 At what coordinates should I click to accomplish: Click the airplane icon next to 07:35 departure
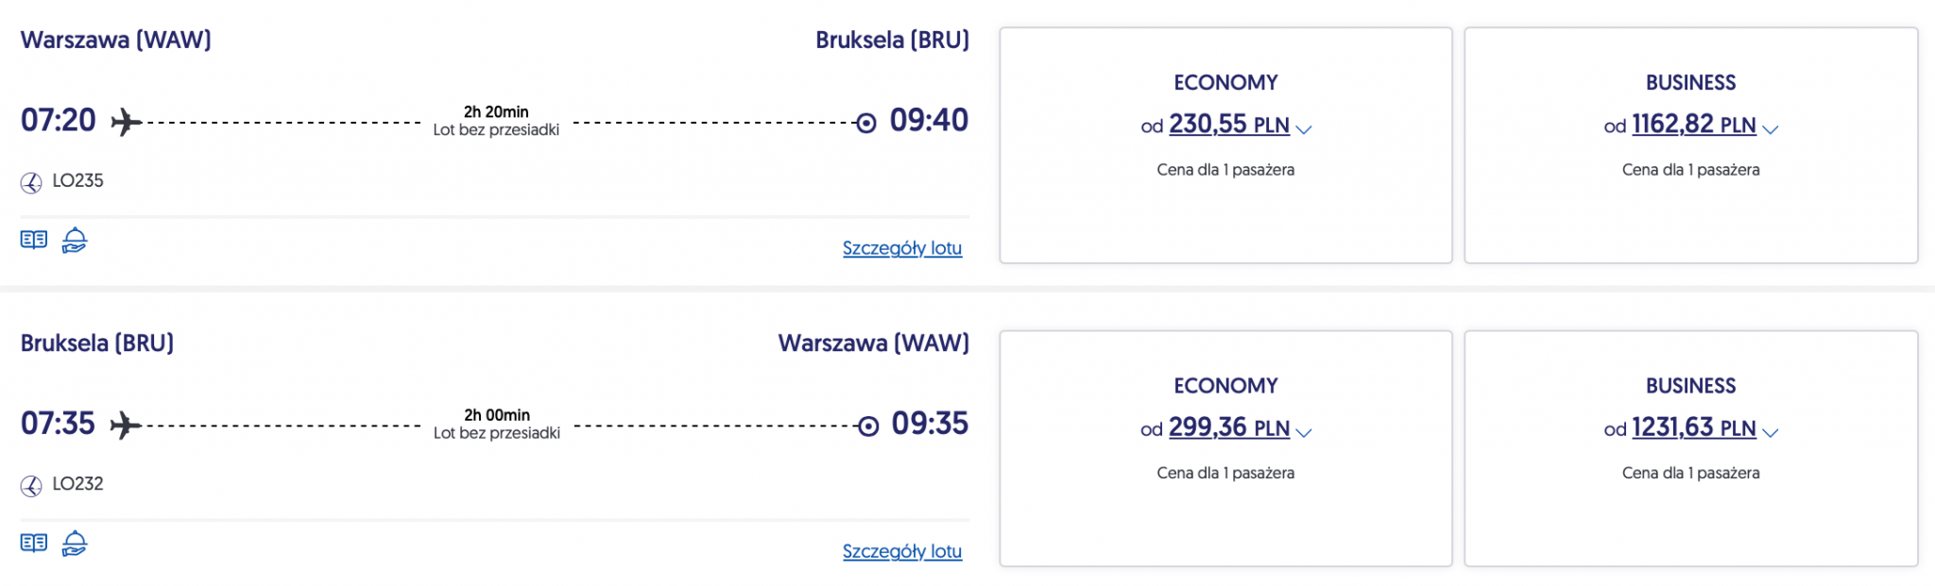[126, 425]
